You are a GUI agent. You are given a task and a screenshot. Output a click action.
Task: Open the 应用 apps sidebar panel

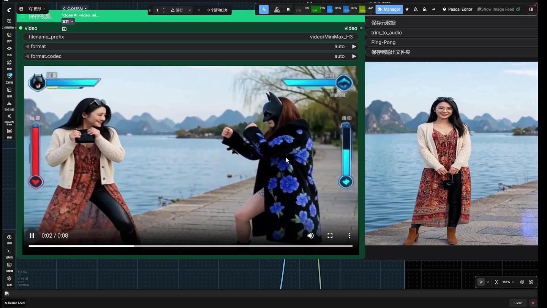click(x=9, y=92)
